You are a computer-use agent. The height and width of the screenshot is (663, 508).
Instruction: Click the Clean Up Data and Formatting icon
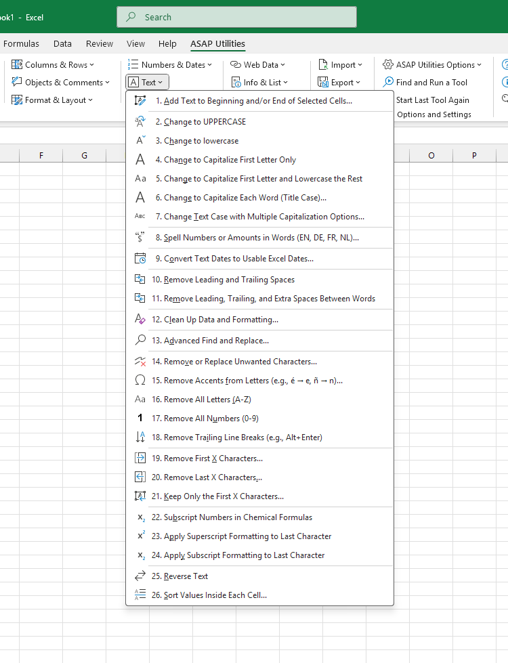pos(140,320)
